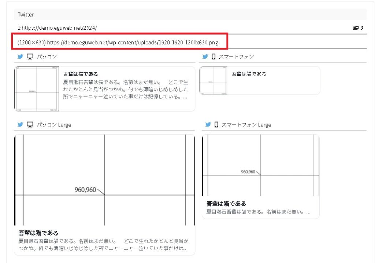Click the 吾輩は猫である title in the スマートフォン card
The height and width of the screenshot is (263, 375).
point(249,74)
